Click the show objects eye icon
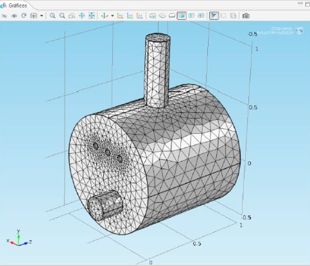 14,16
